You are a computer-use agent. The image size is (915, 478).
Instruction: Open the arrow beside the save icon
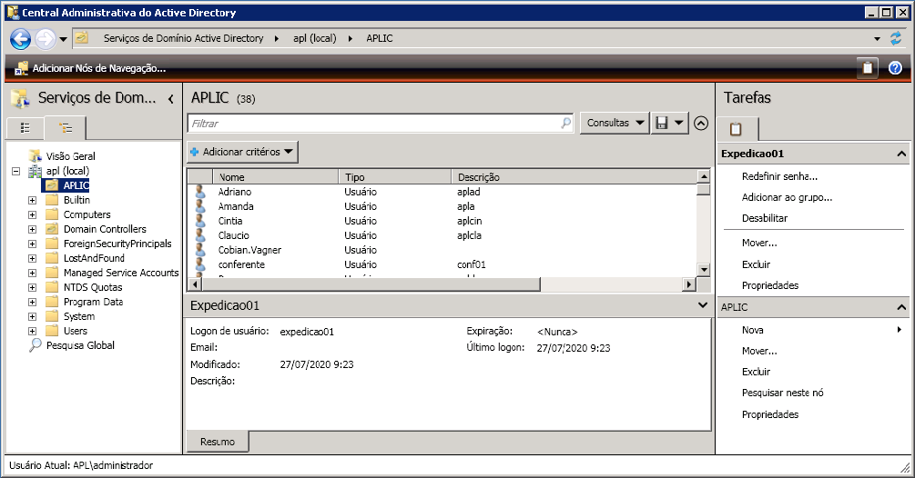point(678,123)
